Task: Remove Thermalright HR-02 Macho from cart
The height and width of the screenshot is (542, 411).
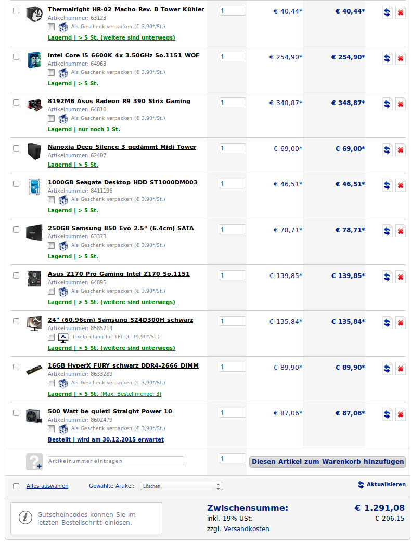Action: pos(401,13)
